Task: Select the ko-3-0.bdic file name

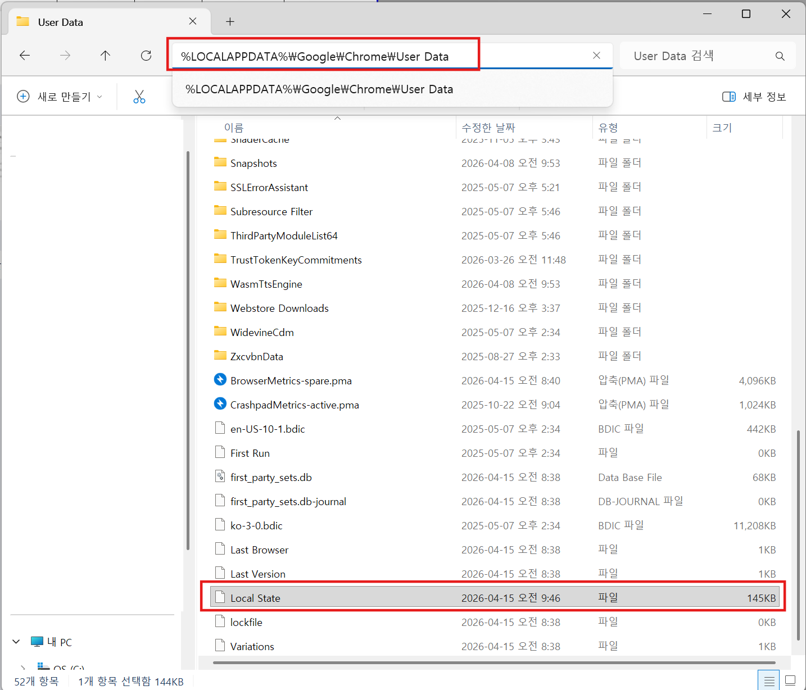Action: click(256, 525)
